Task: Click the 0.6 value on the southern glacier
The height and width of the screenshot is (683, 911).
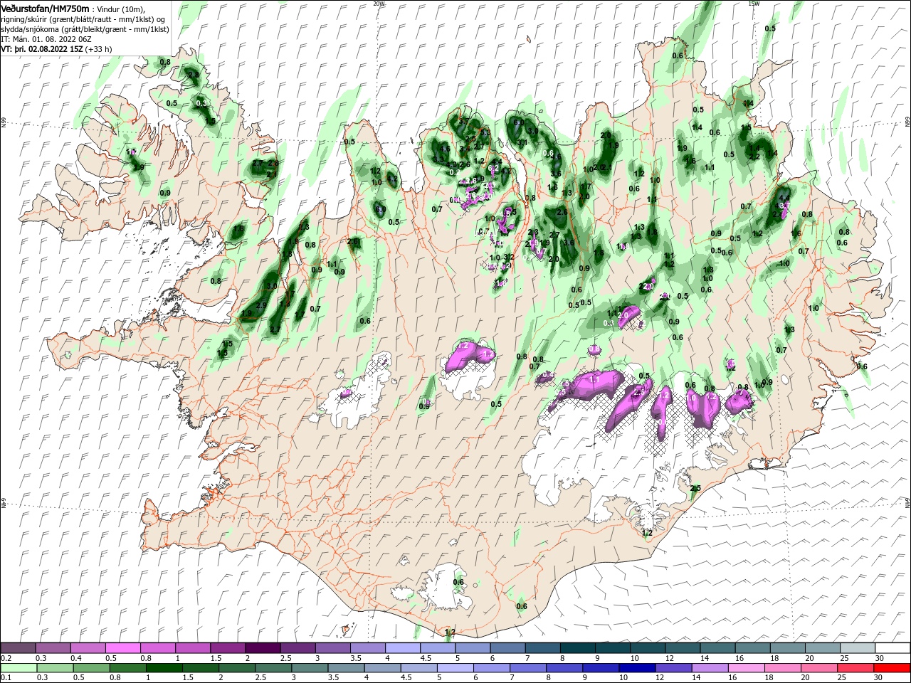Action: 458,582
